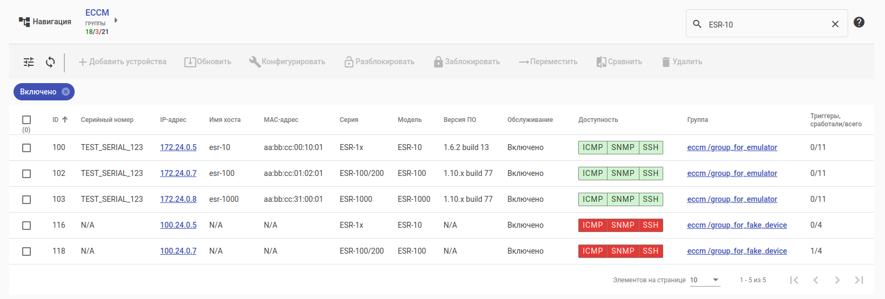
Task: Remove the Включено filter chip
Action: click(66, 92)
